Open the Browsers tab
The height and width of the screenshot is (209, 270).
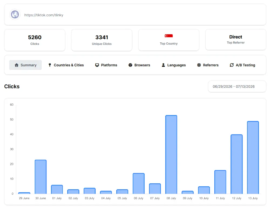[x=139, y=65]
